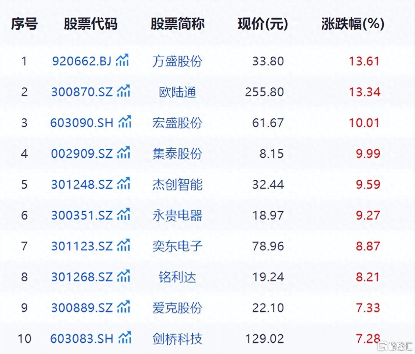The width and height of the screenshot is (415, 354).
Task: Select stock name 方盛股份
Action: [x=177, y=61]
